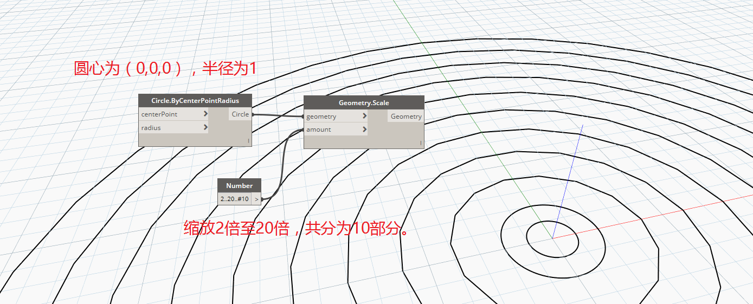Click lacing indicator on Geometry.Scale node

point(421,143)
